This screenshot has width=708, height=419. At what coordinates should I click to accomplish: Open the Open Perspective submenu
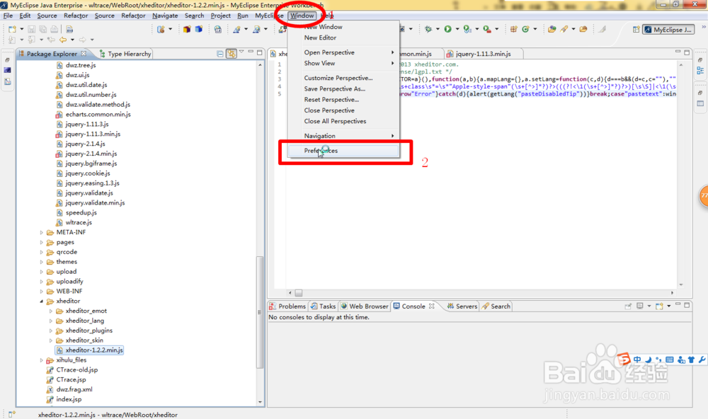(x=343, y=52)
